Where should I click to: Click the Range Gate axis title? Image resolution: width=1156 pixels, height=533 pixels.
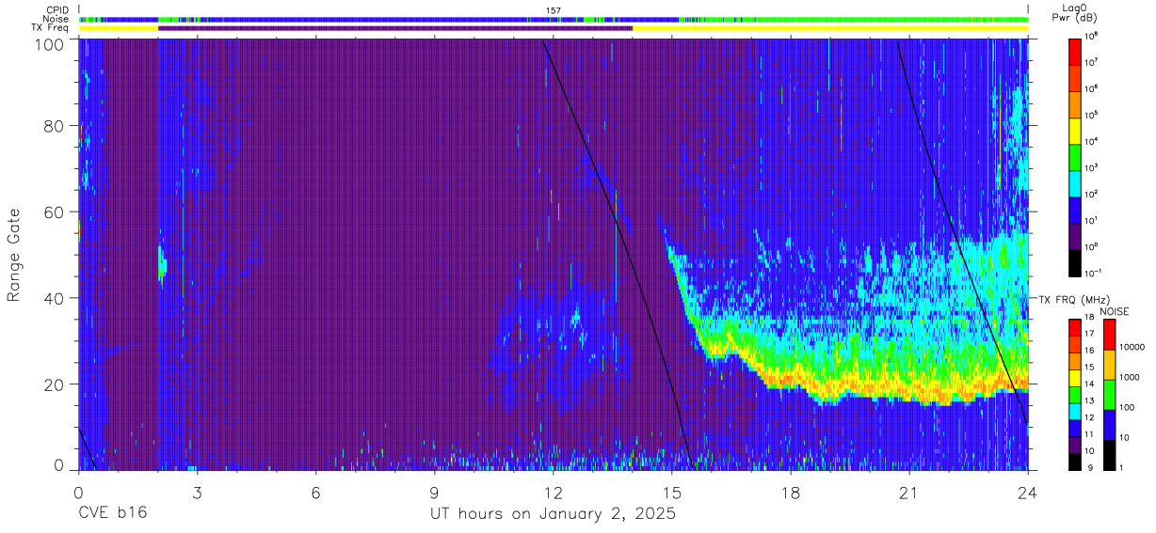pyautogui.click(x=14, y=256)
